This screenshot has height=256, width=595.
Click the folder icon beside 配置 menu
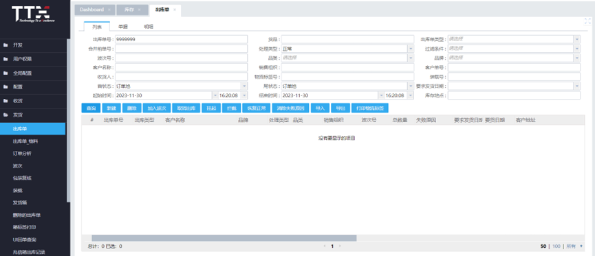[x=6, y=86]
